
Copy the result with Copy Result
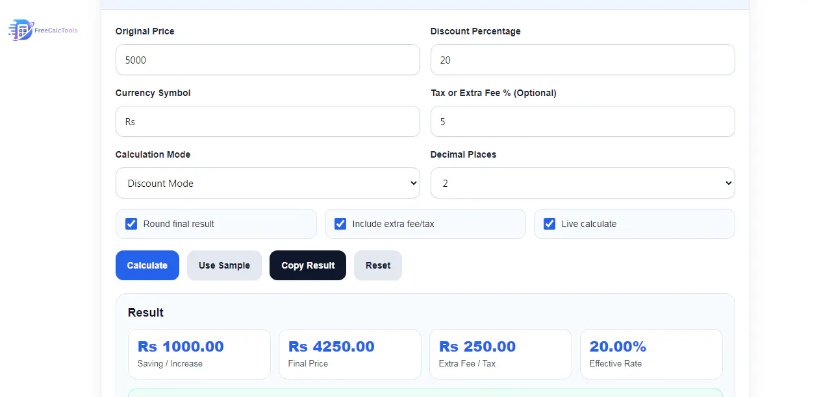click(x=308, y=265)
